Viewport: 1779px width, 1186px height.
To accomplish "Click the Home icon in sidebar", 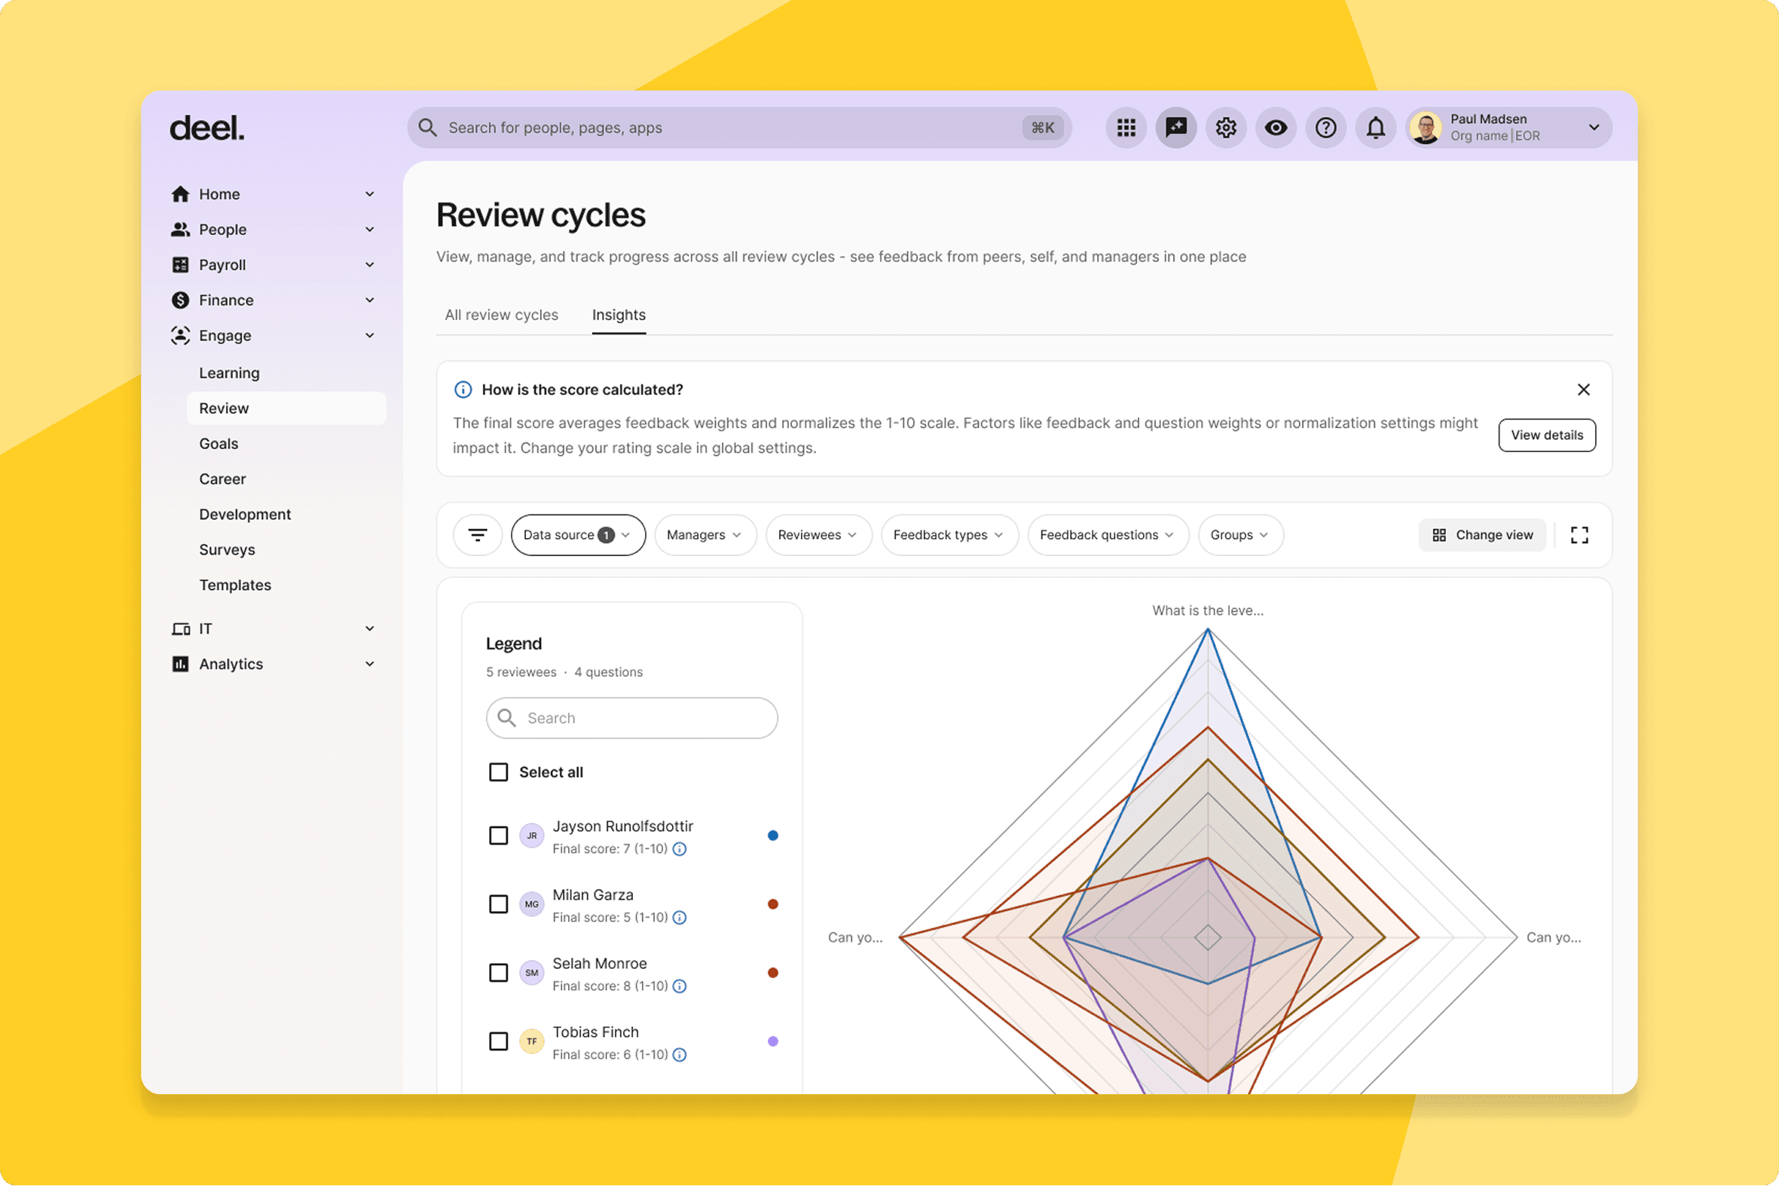I will click(180, 194).
